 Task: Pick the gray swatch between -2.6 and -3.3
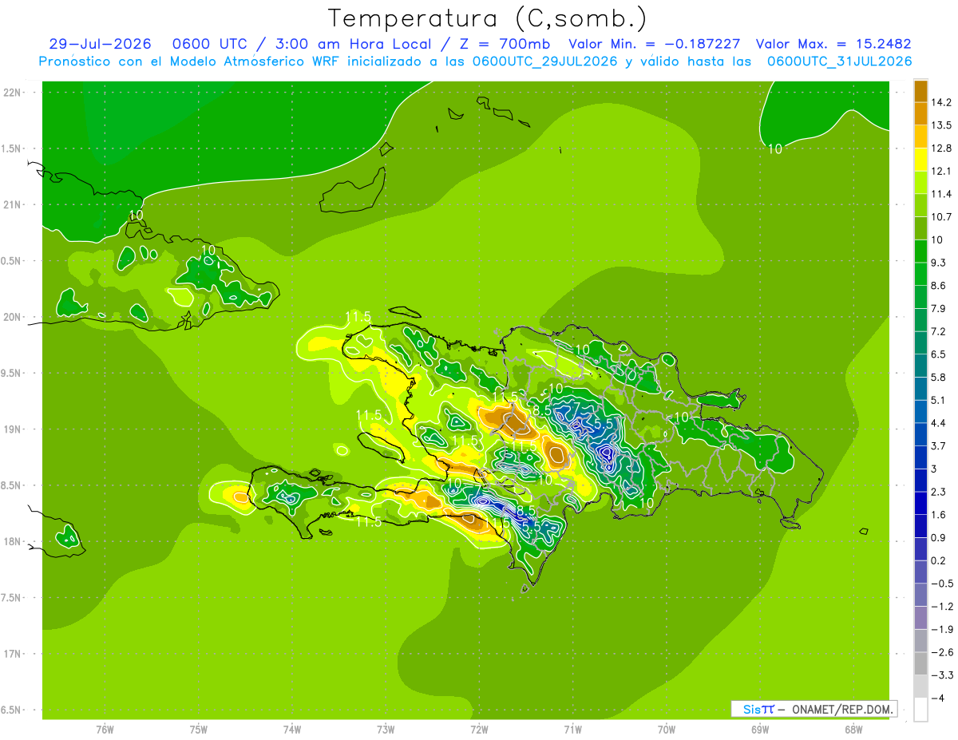pos(920,663)
